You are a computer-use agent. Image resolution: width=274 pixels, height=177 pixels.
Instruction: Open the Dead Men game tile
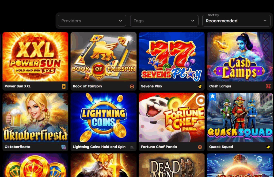pos(172,166)
